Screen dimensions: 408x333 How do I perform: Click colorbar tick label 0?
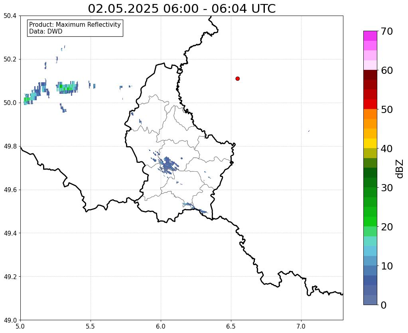click(x=384, y=305)
